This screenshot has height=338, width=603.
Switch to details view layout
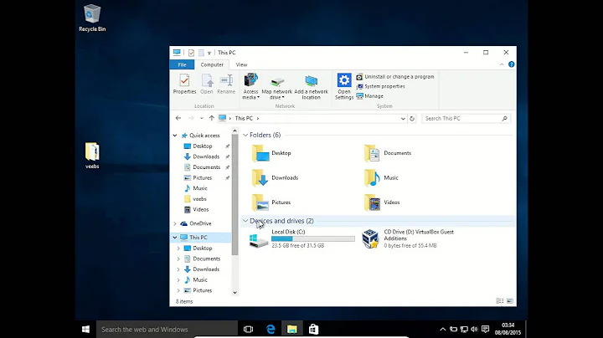click(x=499, y=301)
